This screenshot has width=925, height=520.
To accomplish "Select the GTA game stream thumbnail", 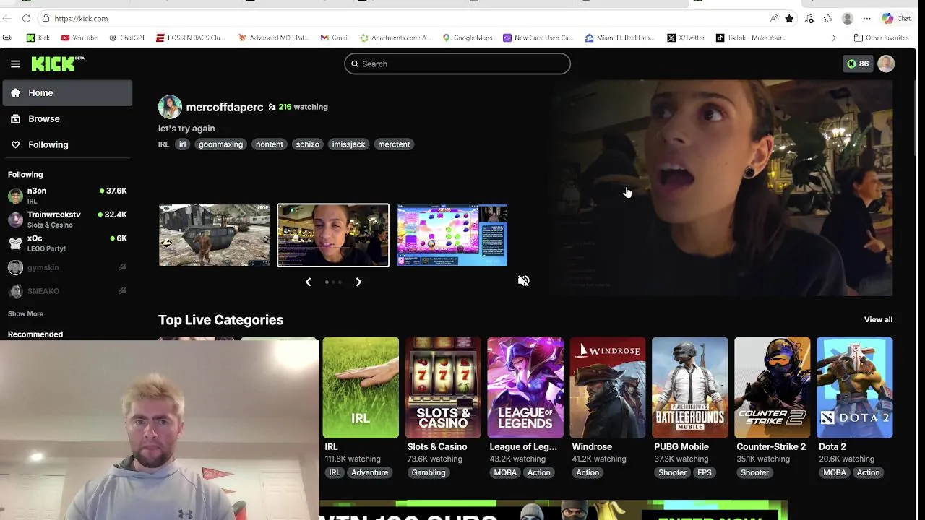I will pos(214,235).
